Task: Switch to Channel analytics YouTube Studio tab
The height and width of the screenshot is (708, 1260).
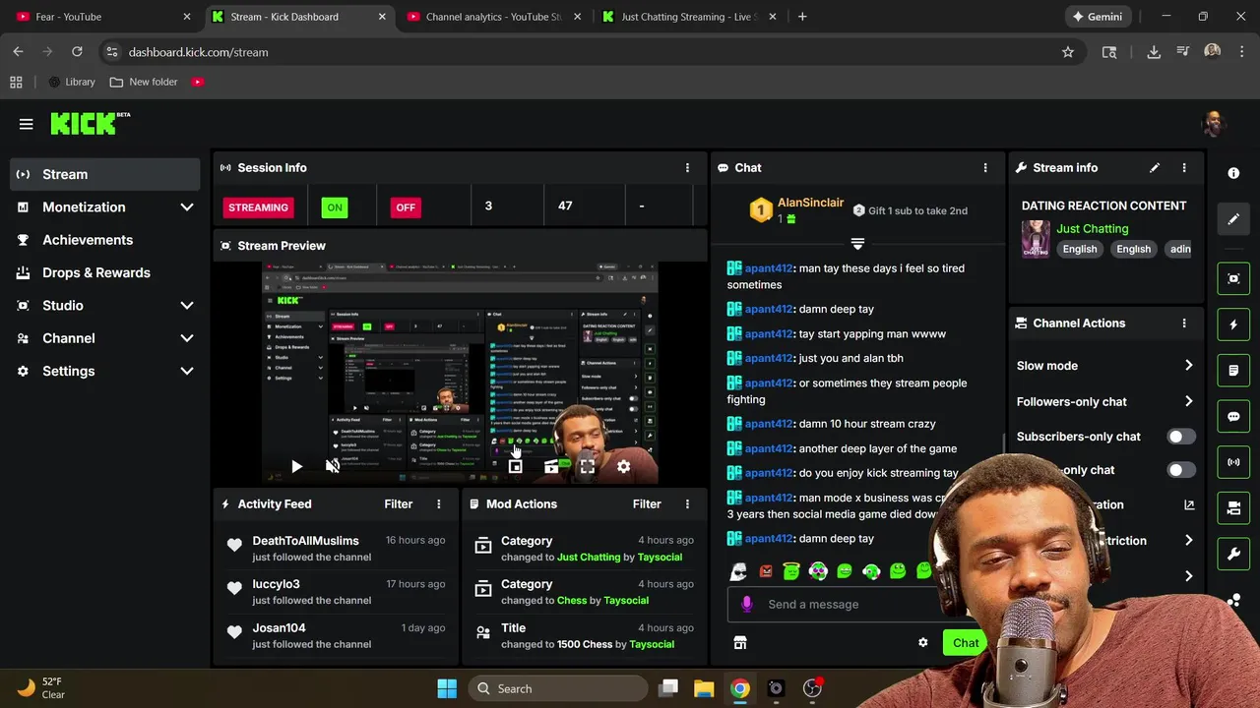Action: coord(494,17)
